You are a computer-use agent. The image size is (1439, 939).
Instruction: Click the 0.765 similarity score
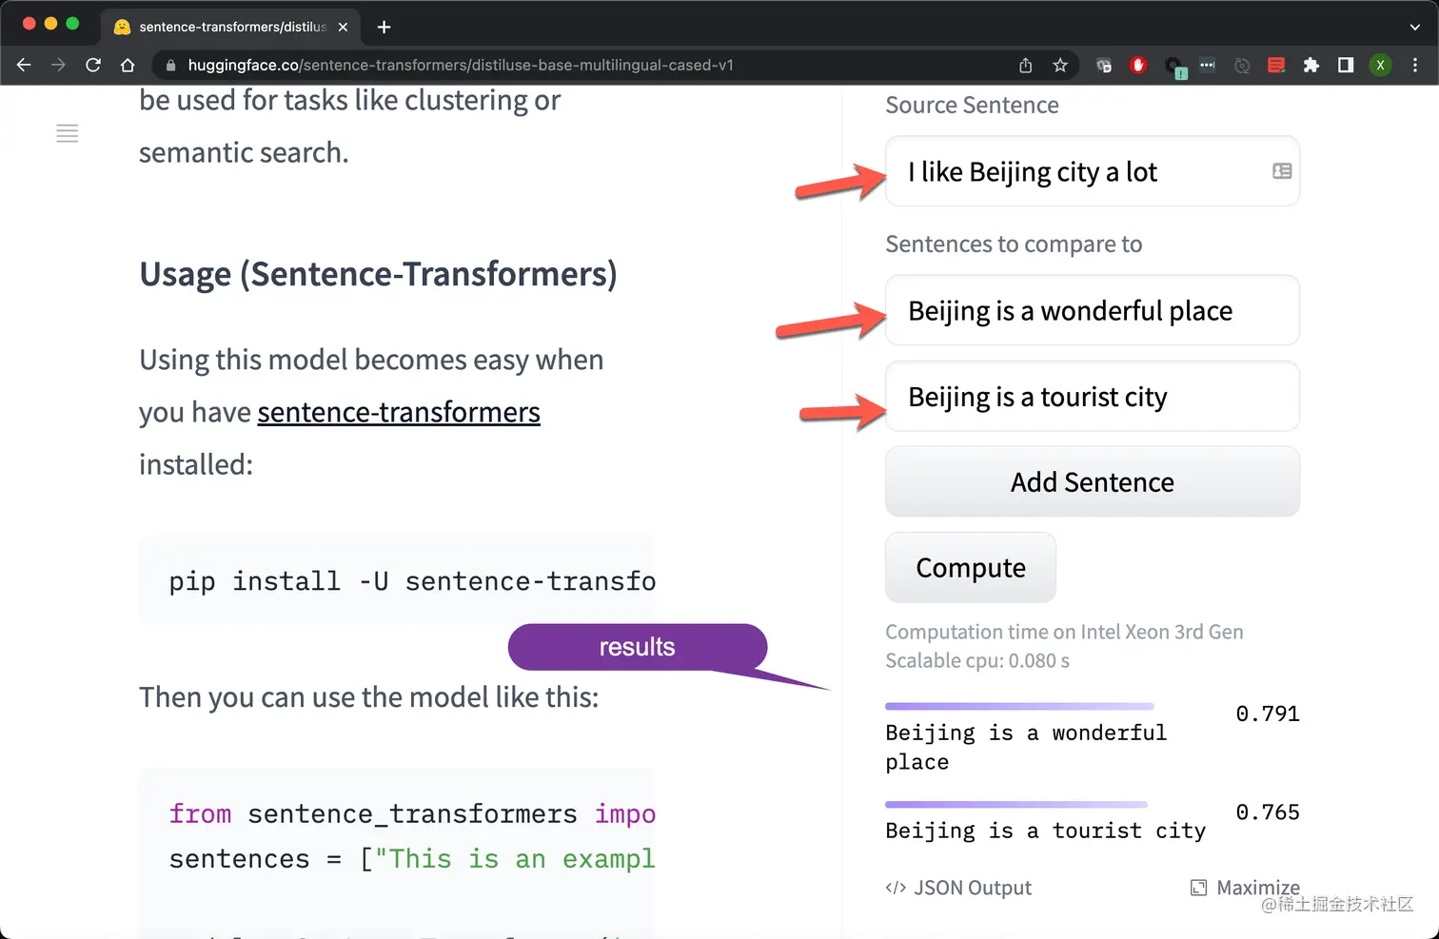(1268, 812)
